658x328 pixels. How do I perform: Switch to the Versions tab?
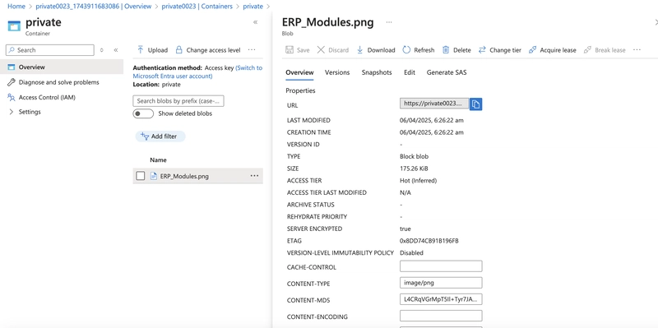coord(337,72)
